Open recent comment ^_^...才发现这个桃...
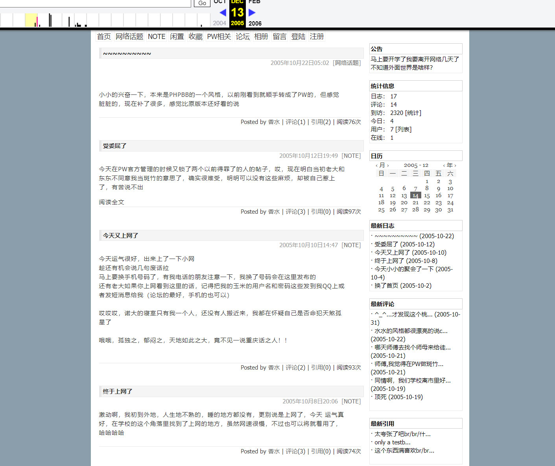This screenshot has height=466, width=555. (x=415, y=318)
